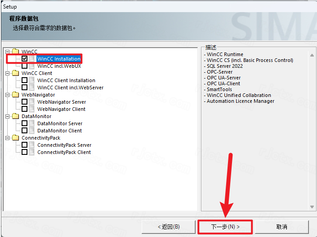Click the 'WinCC Runtime' description line
Screen dimensions: 317x237
pyautogui.click(x=223, y=54)
